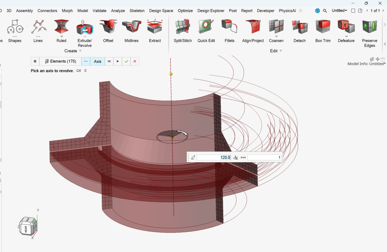The image size is (387, 252).
Task: Toggle the camera icon beside the revolve prompt
Action: tap(78, 71)
